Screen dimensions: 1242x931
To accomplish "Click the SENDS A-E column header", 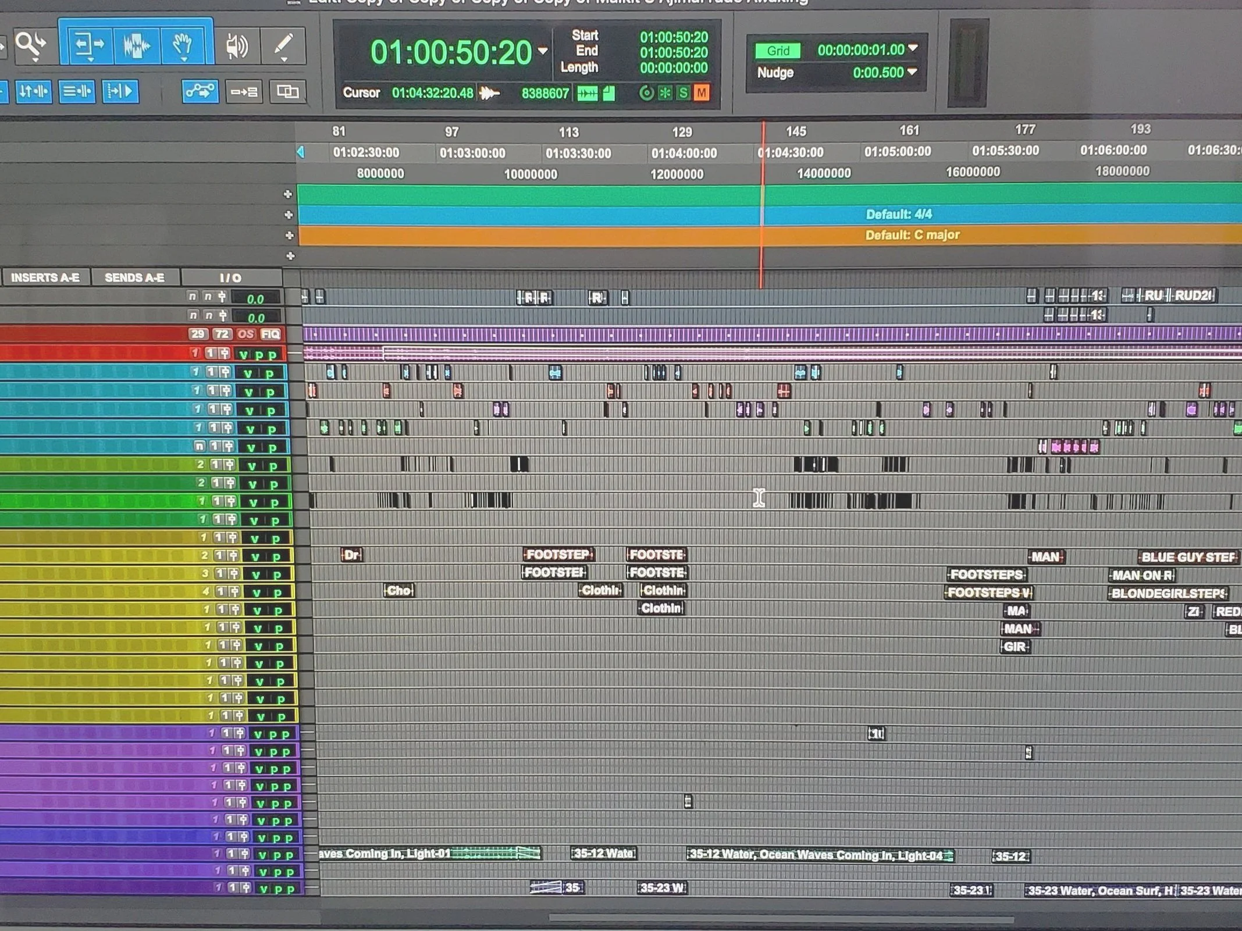I will [134, 277].
